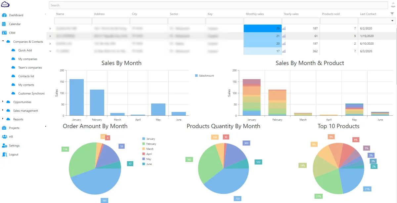Click bar chart icon in yearly sales 187 row
The image size is (397, 203).
point(284,28)
